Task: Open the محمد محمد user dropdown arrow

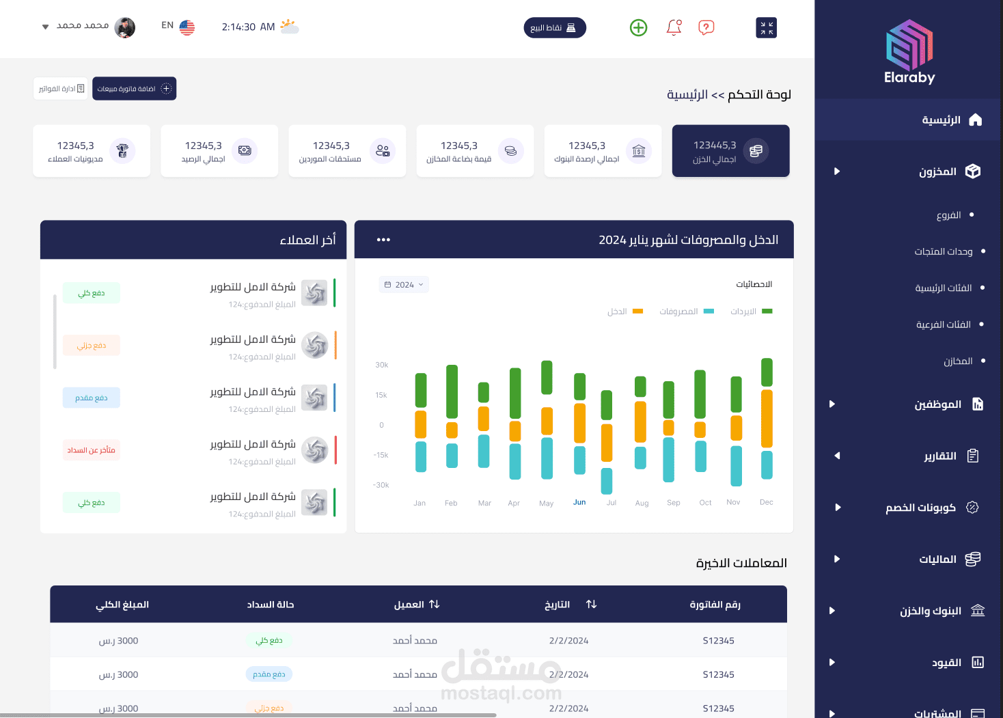Action: (x=45, y=27)
